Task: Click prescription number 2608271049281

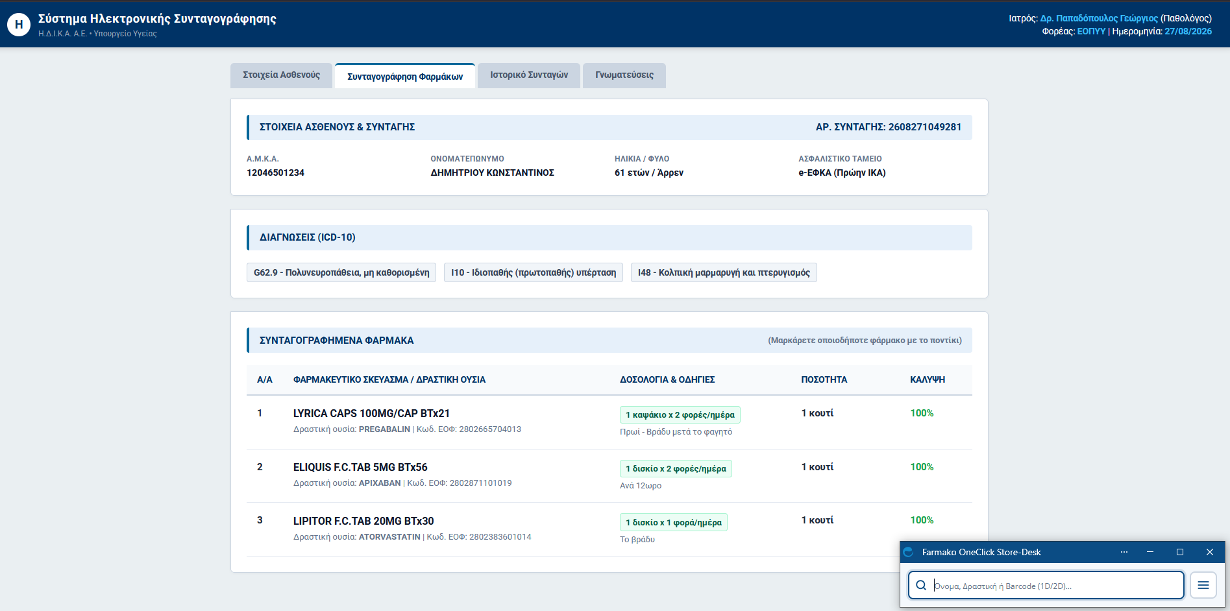Action: [925, 127]
